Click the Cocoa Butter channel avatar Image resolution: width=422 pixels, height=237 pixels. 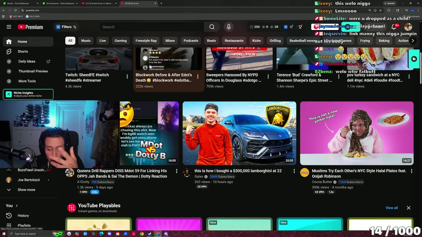coord(305,172)
